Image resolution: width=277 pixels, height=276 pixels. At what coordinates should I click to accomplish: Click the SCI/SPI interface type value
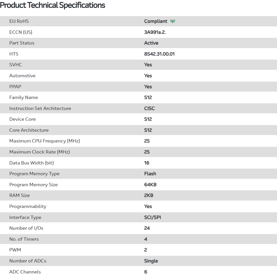tap(152, 217)
